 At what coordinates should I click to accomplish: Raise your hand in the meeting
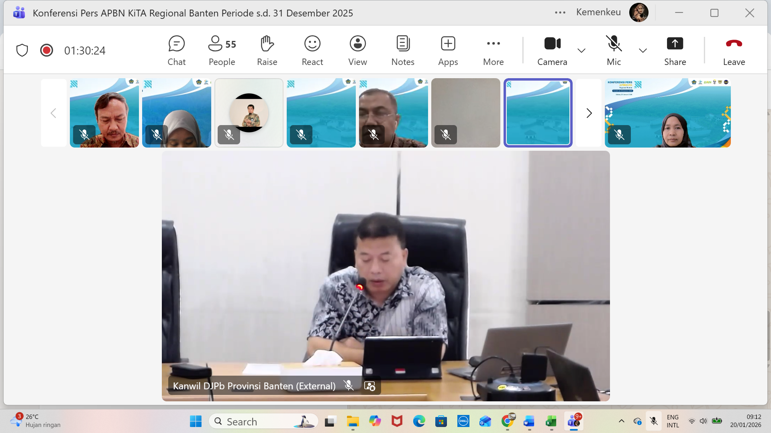(267, 51)
